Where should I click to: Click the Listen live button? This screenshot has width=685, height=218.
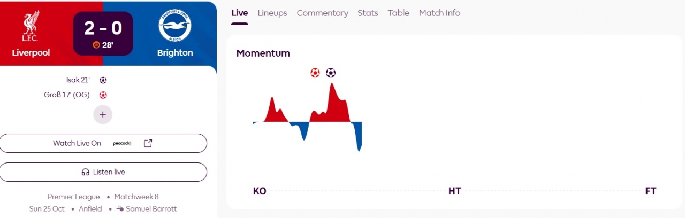click(103, 172)
